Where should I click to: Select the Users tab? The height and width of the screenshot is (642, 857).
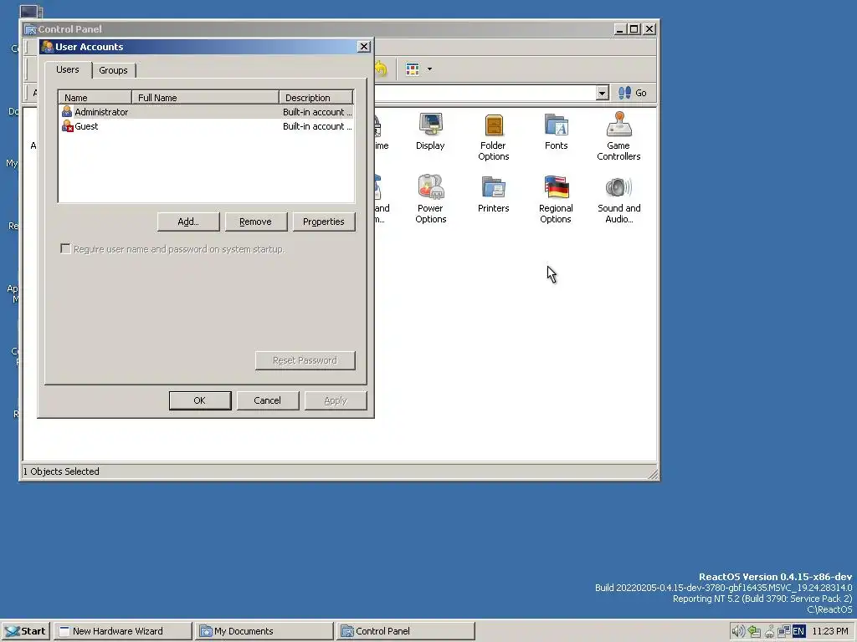[x=68, y=69]
